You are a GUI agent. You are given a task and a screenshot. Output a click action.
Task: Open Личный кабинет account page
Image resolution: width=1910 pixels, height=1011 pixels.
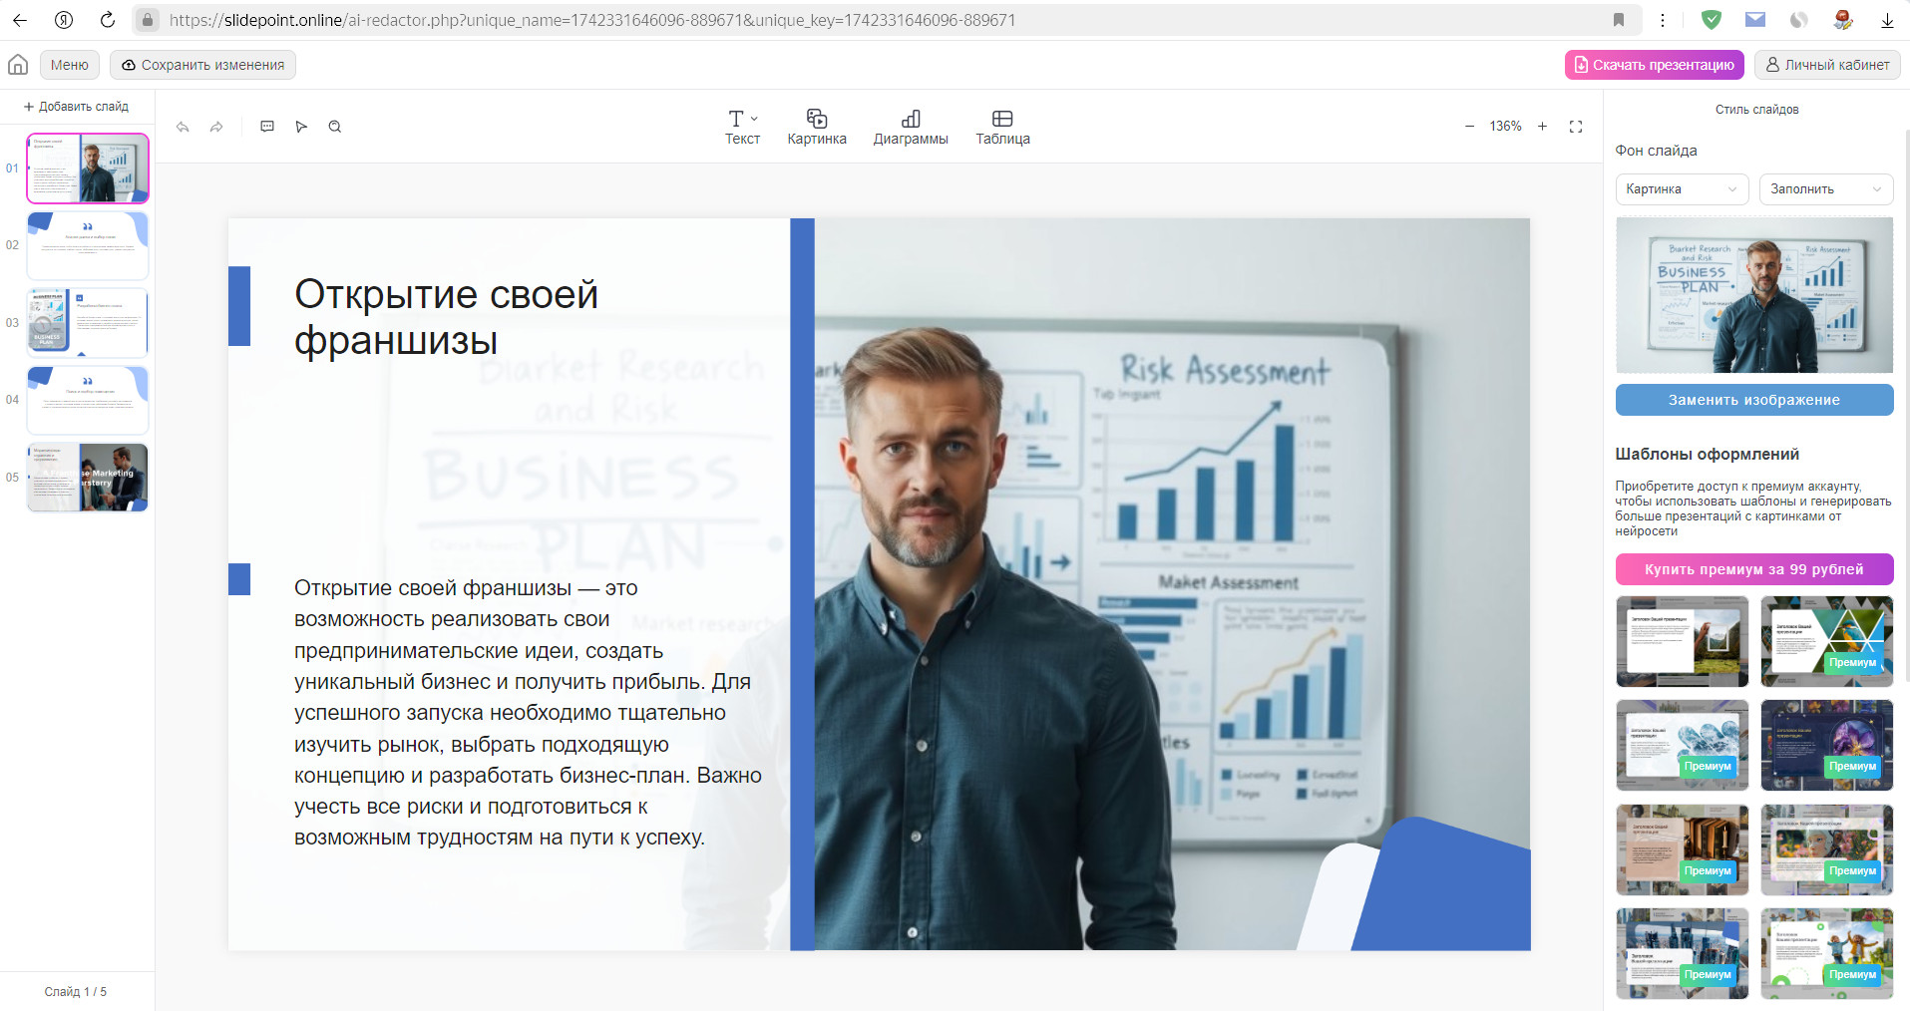click(1827, 65)
